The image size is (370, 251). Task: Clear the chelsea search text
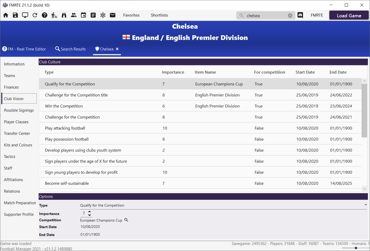point(290,16)
